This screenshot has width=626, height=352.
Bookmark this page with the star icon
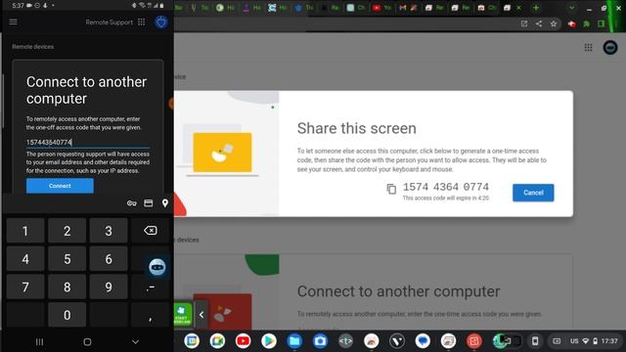pyautogui.click(x=554, y=23)
